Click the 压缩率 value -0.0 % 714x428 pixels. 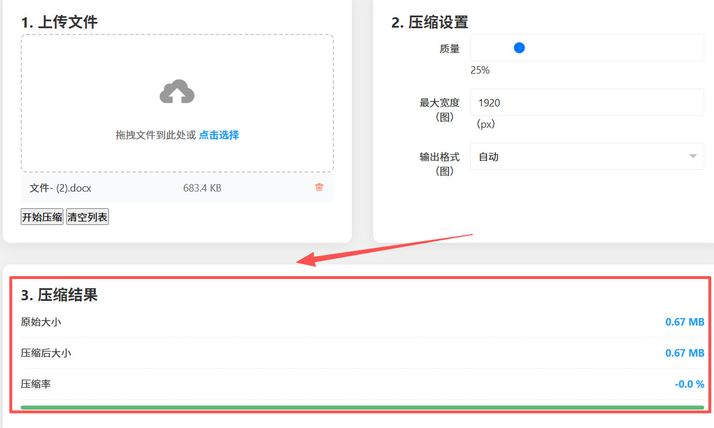point(689,384)
